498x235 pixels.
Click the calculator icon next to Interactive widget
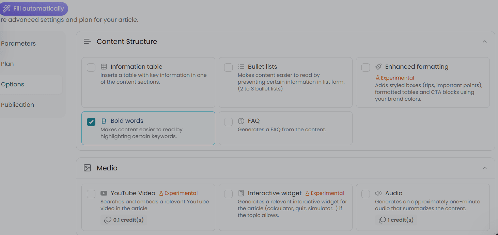coord(241,193)
